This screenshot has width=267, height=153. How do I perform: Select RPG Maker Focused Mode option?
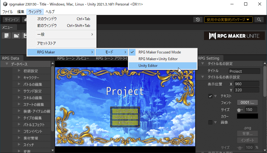160,52
